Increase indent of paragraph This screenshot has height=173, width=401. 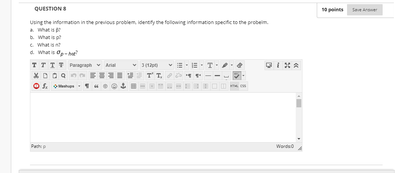click(130, 76)
